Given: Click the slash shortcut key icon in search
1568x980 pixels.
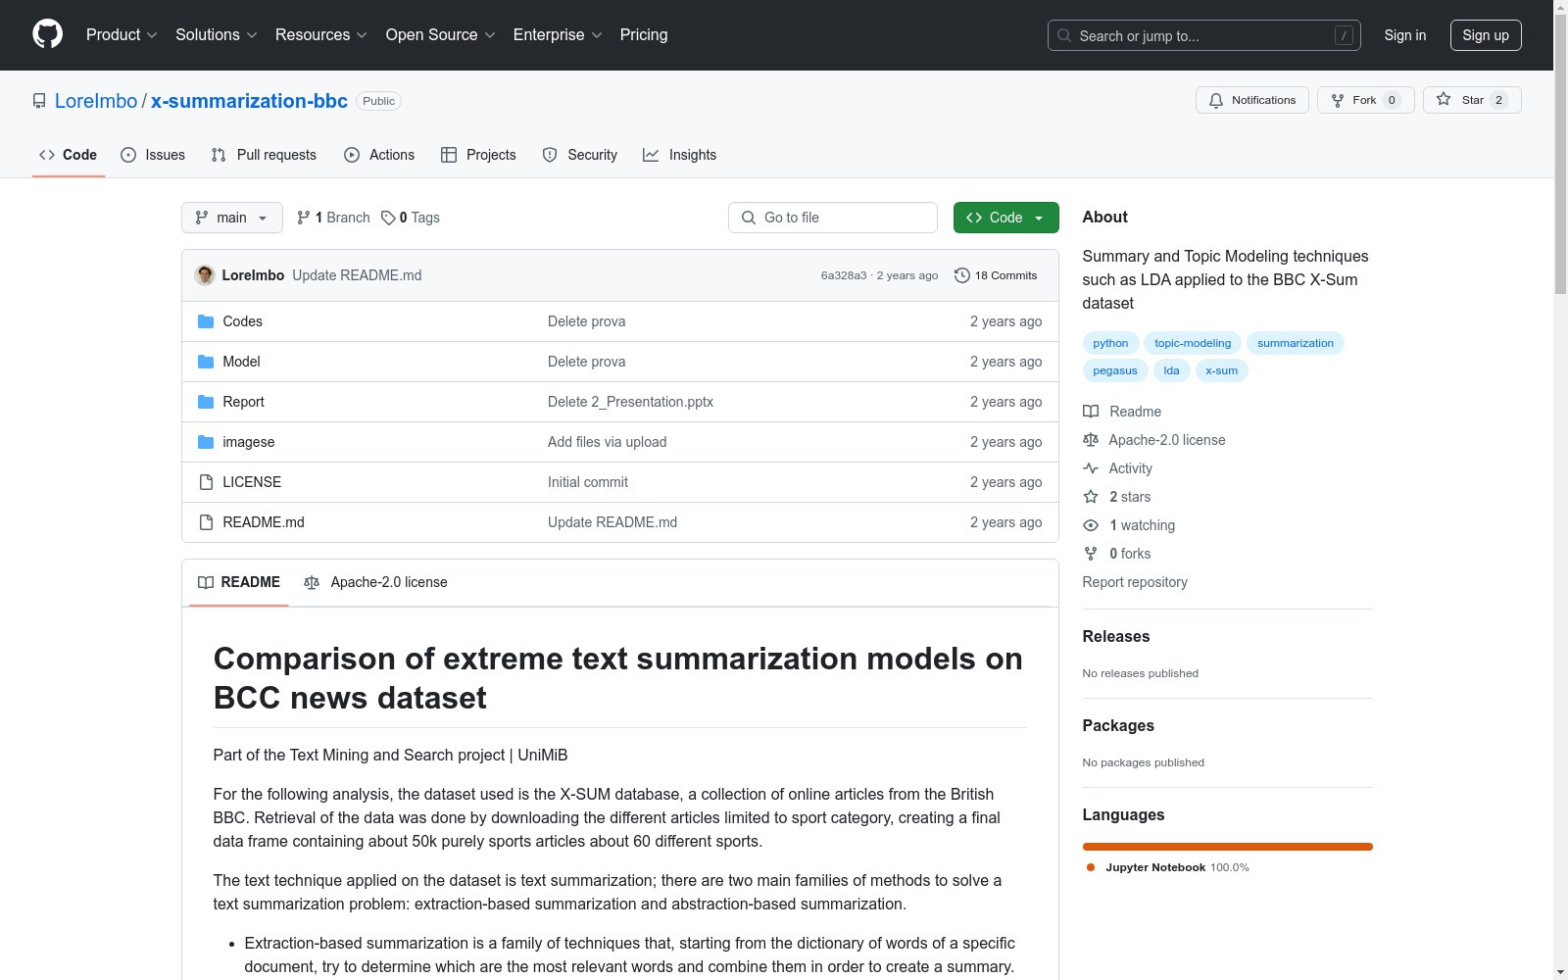Looking at the screenshot, I should (1344, 35).
